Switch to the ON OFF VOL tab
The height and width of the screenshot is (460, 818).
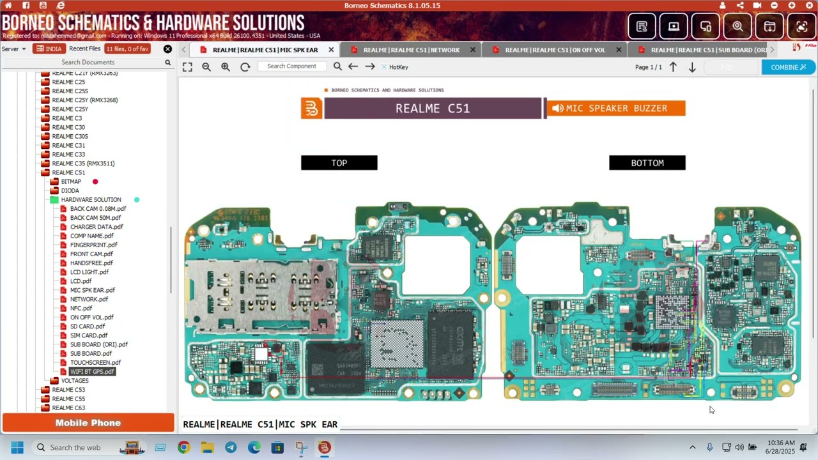pyautogui.click(x=555, y=50)
